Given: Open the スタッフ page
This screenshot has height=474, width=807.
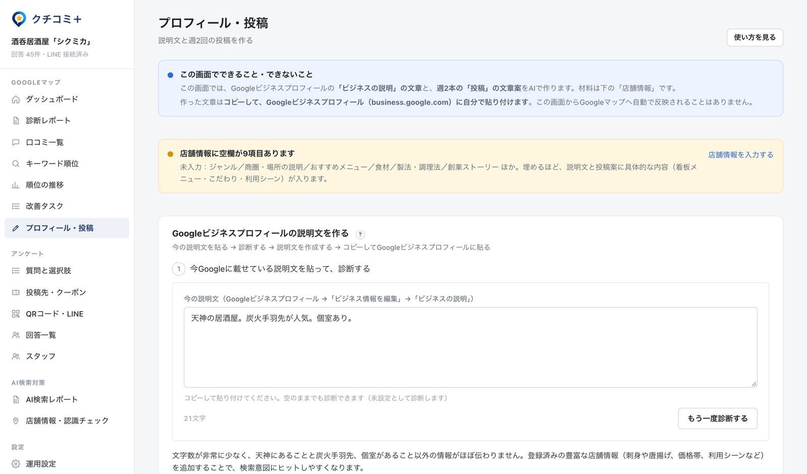Looking at the screenshot, I should [x=67, y=356].
